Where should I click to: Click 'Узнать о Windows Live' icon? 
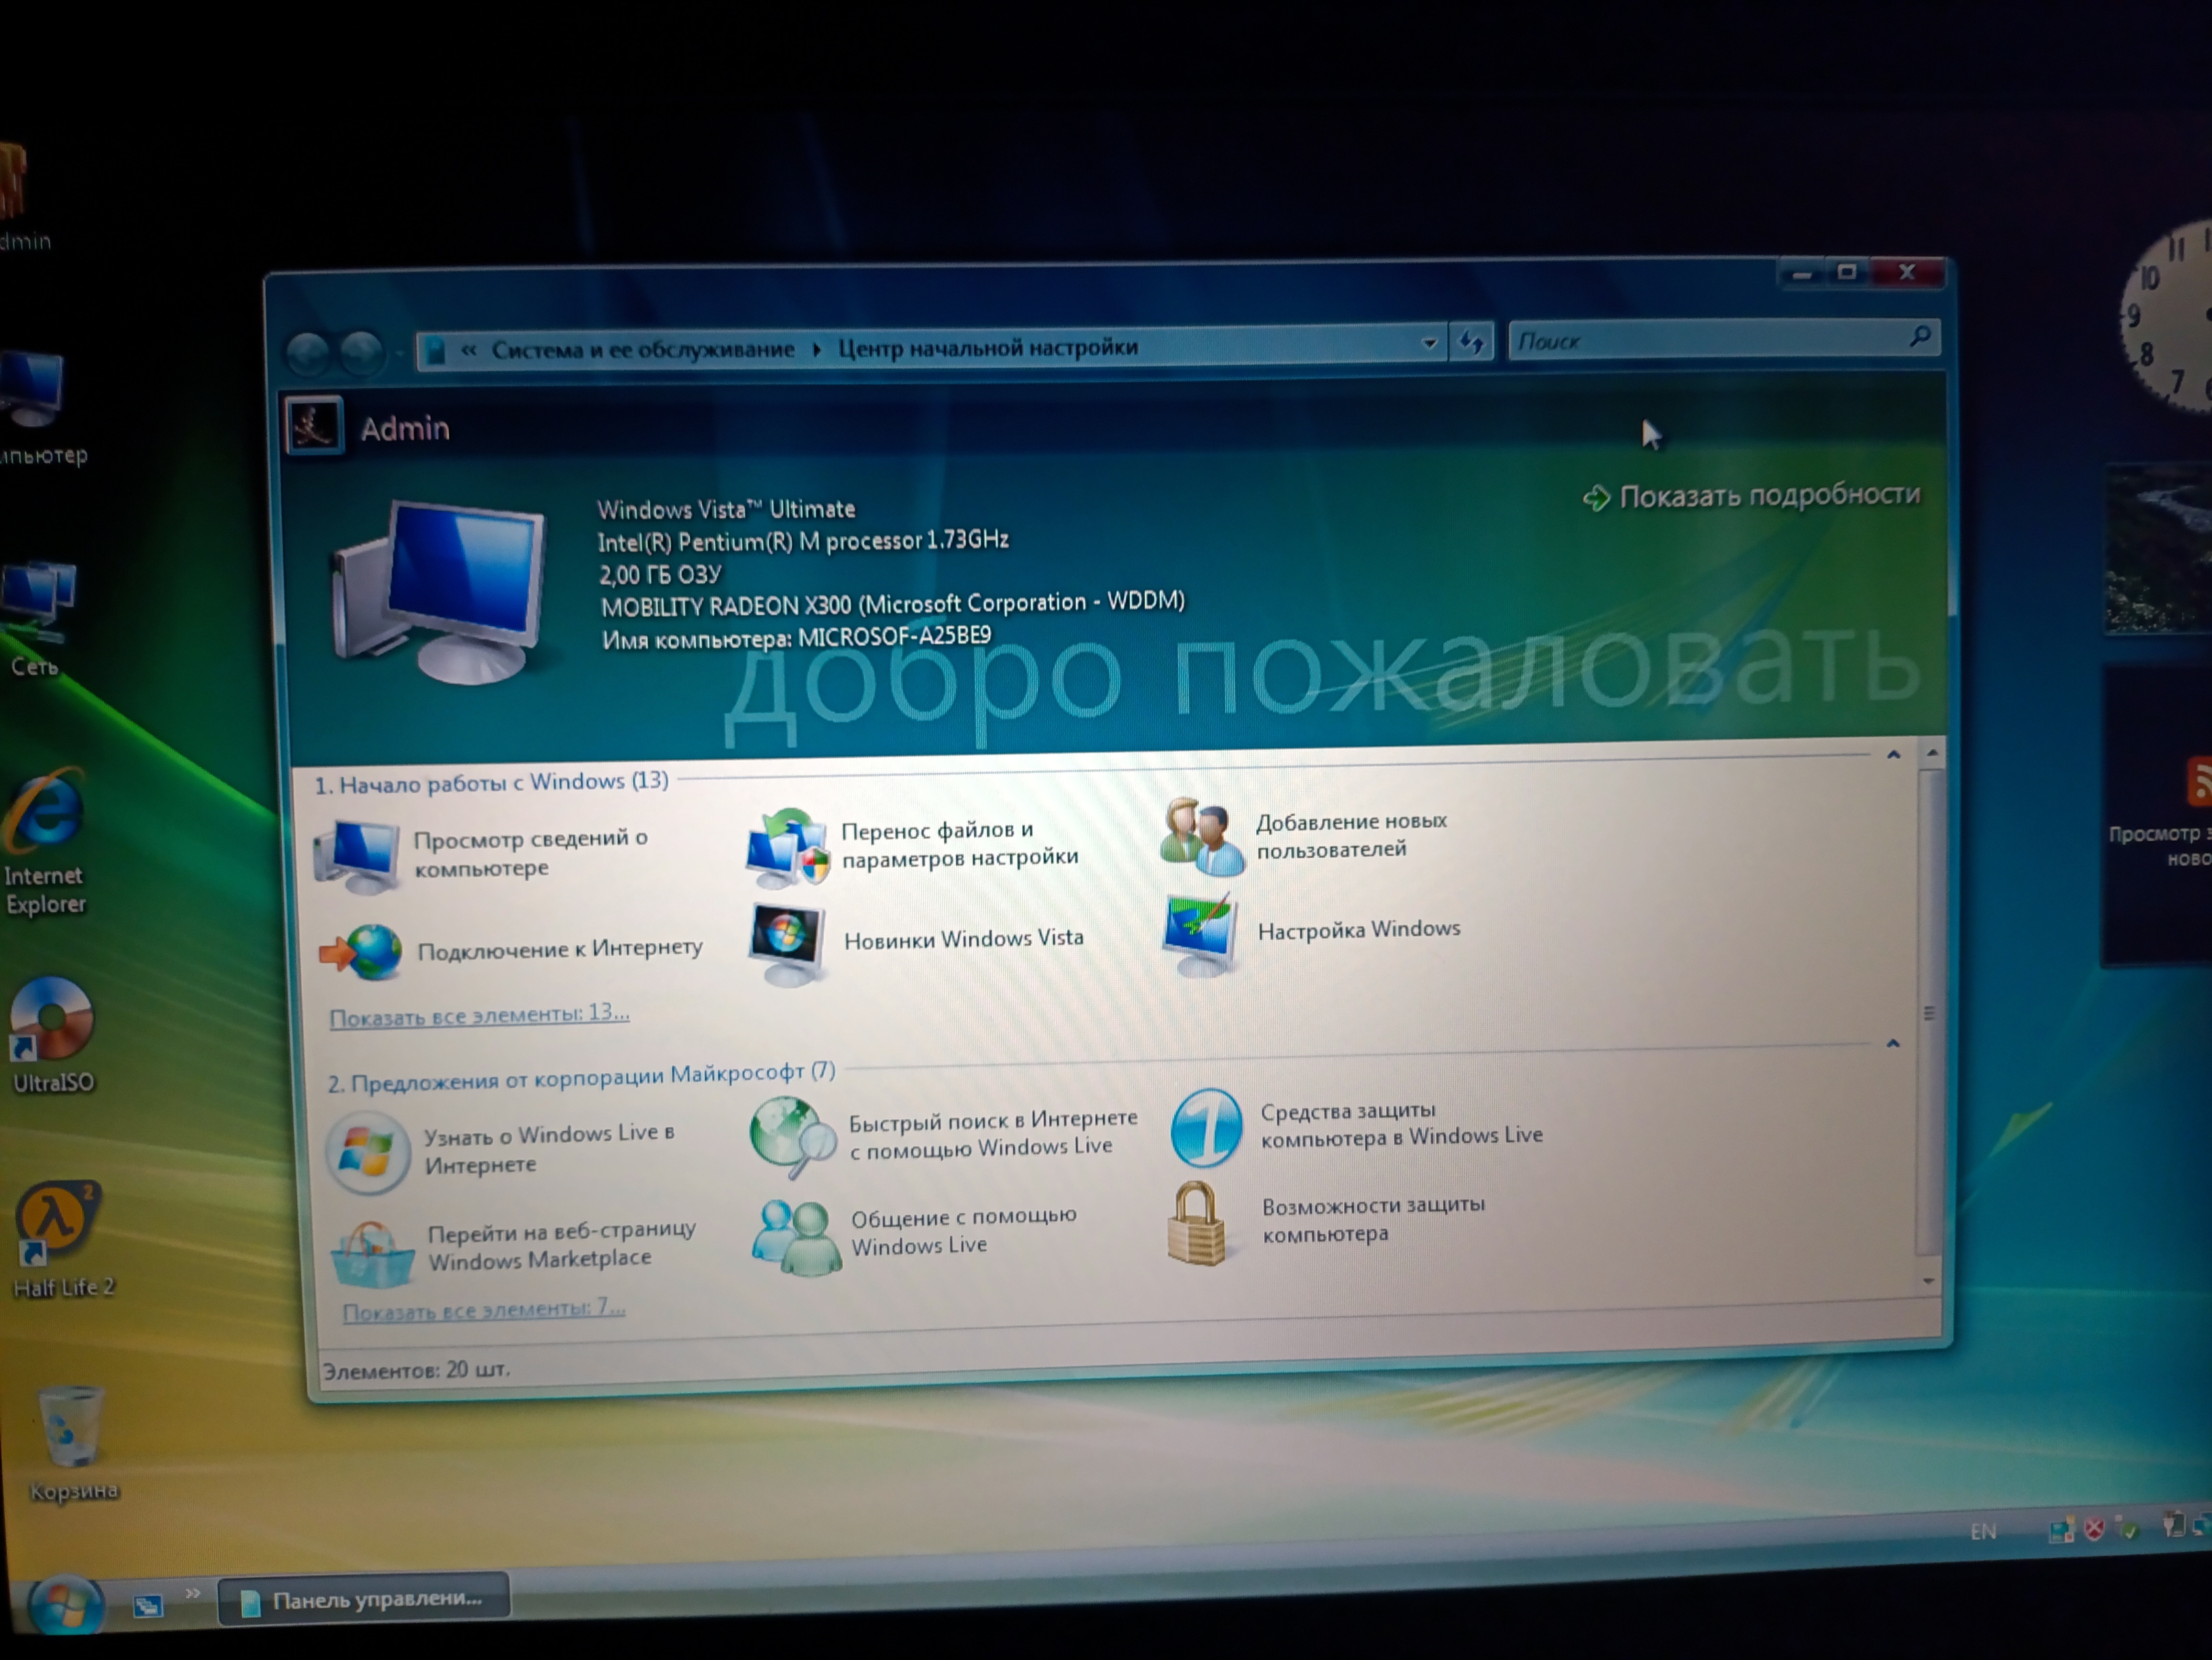tap(368, 1151)
